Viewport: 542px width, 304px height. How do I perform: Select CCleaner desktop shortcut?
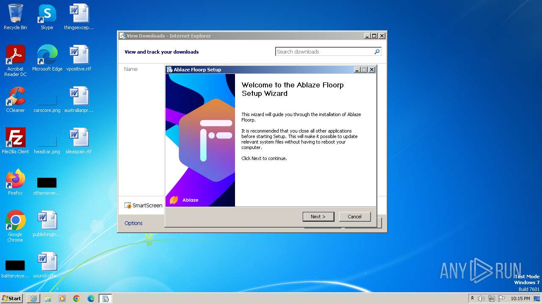[15, 100]
